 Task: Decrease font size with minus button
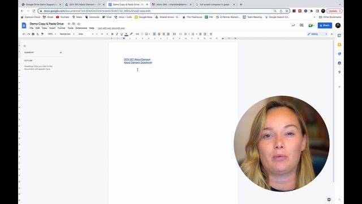pyautogui.click(x=97, y=34)
